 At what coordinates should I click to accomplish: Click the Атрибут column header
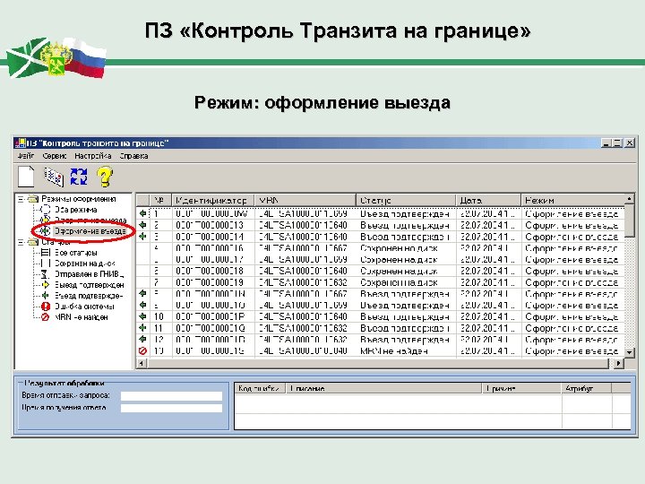[x=587, y=388]
